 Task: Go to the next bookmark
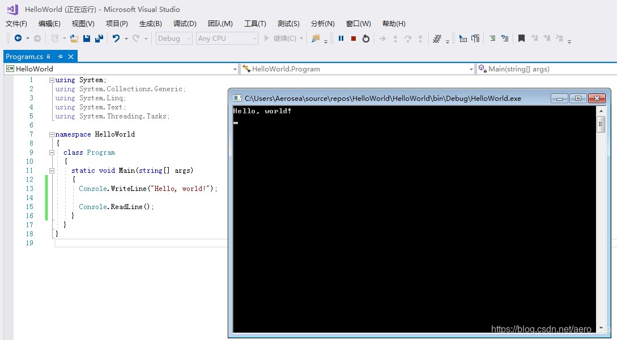547,38
